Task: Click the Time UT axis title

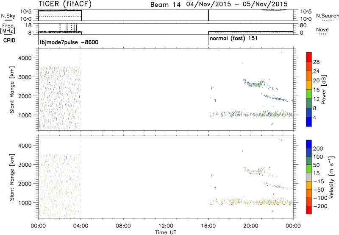Action: pos(166,232)
